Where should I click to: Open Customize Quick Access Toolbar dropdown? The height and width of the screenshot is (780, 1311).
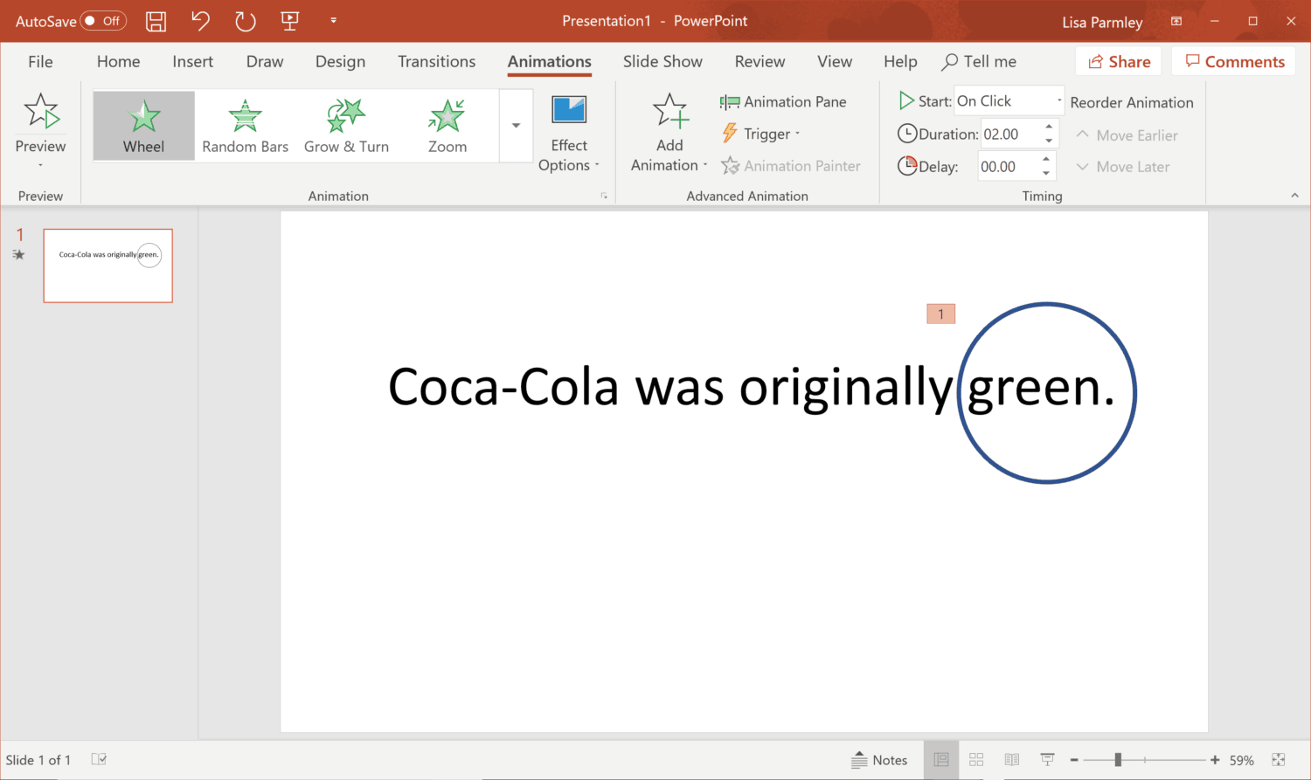click(333, 21)
